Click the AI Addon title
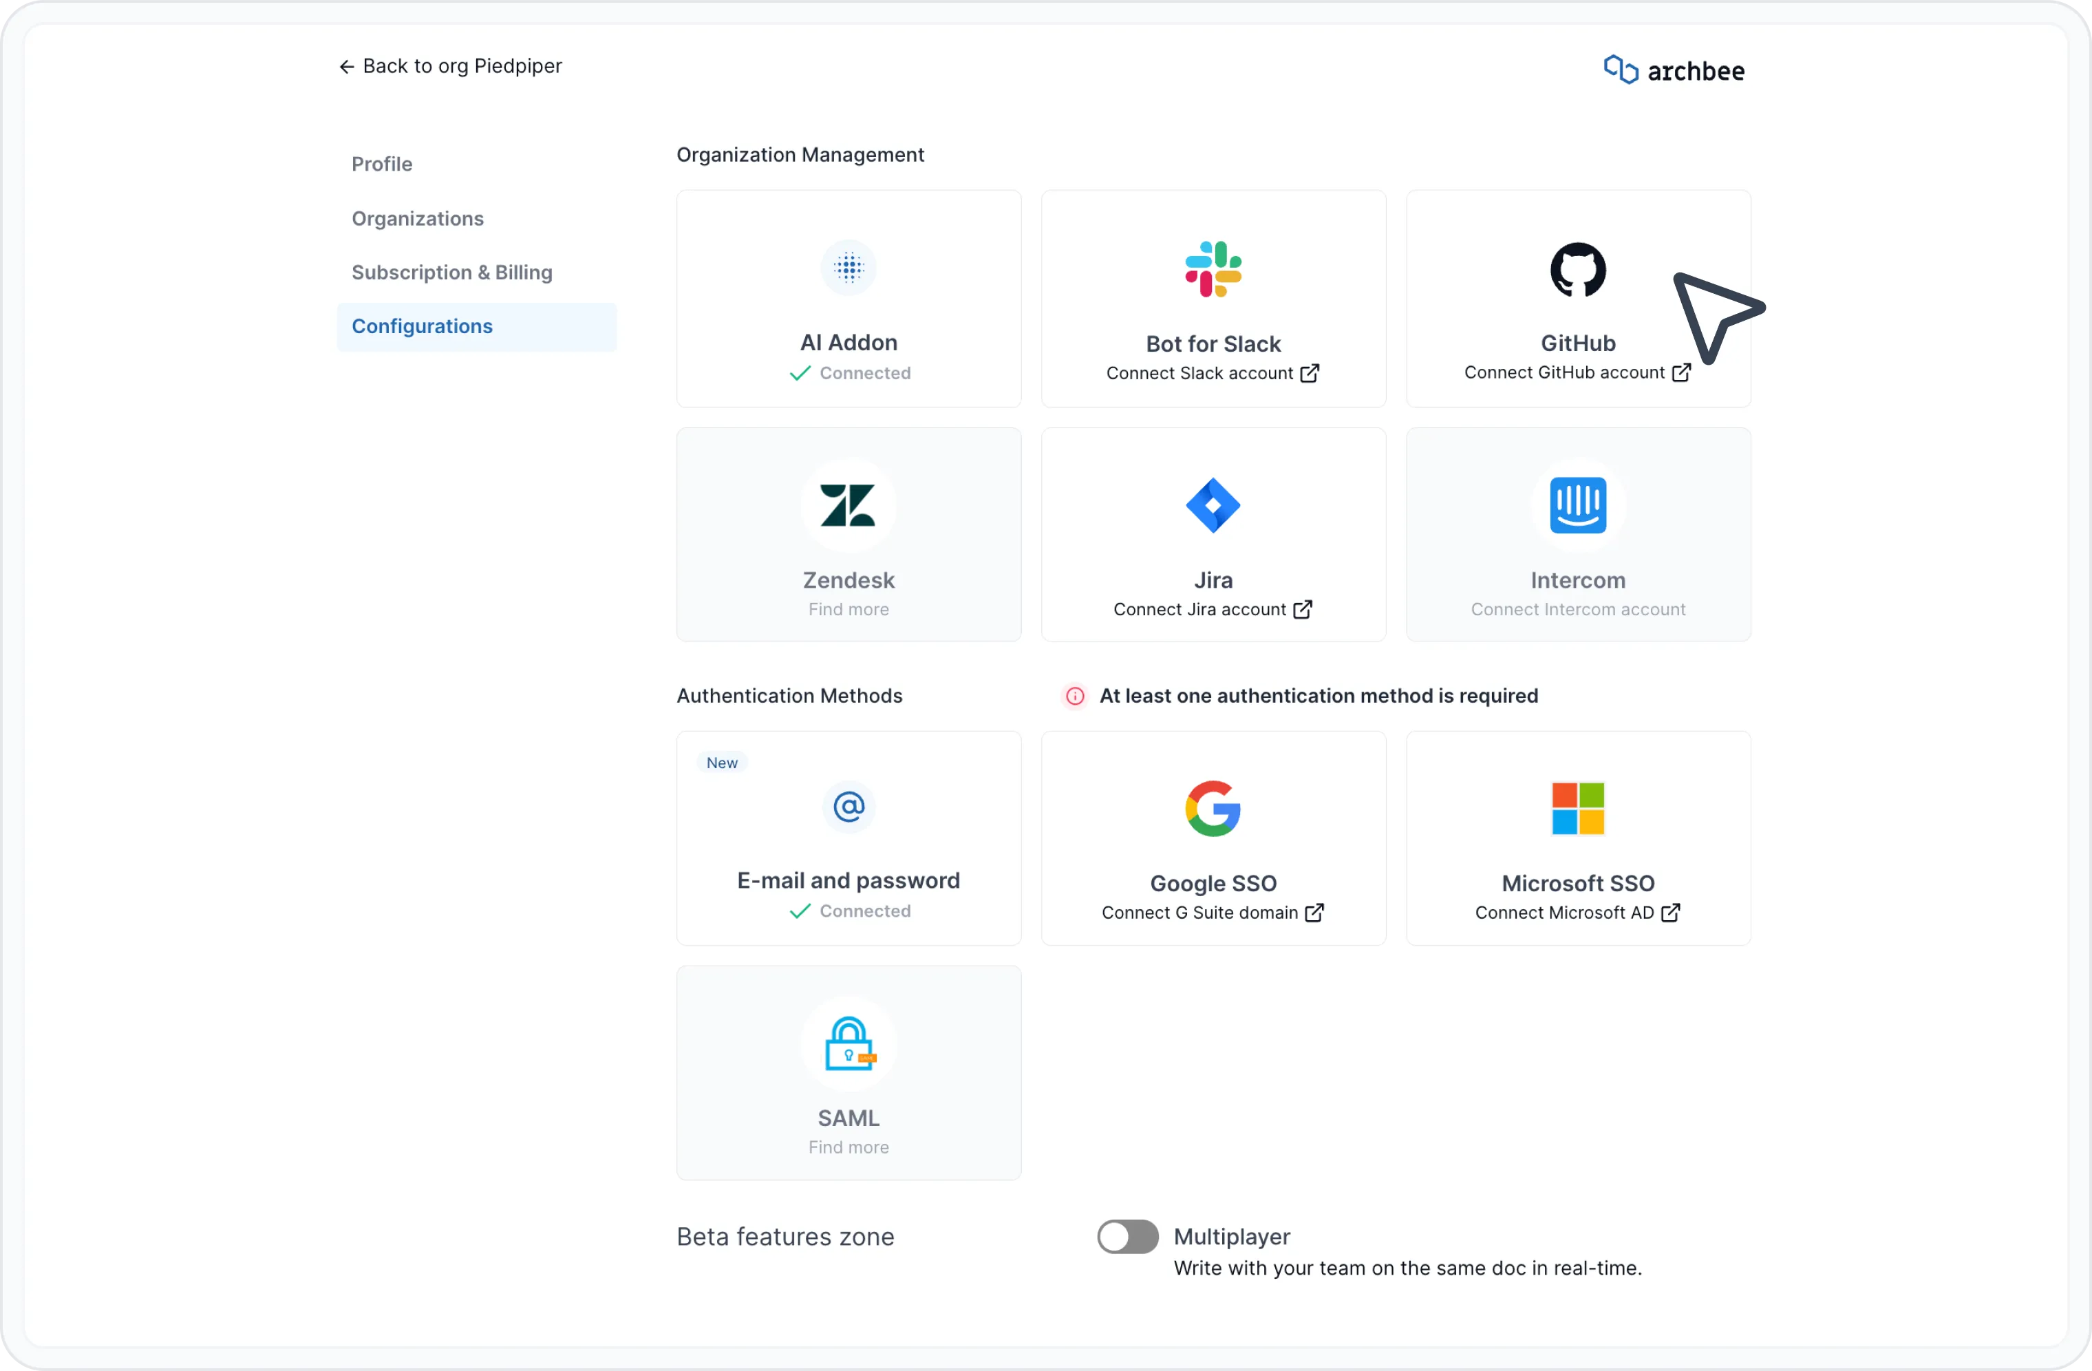This screenshot has height=1371, width=2092. pyautogui.click(x=848, y=343)
